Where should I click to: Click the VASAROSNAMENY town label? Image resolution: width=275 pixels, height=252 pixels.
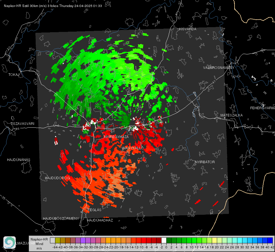coord(219,67)
